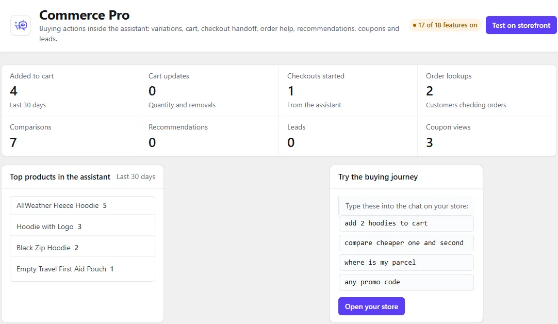Click 'Type these into the chat' instruction text
Viewport: 558px width, 324px height.
(x=407, y=206)
